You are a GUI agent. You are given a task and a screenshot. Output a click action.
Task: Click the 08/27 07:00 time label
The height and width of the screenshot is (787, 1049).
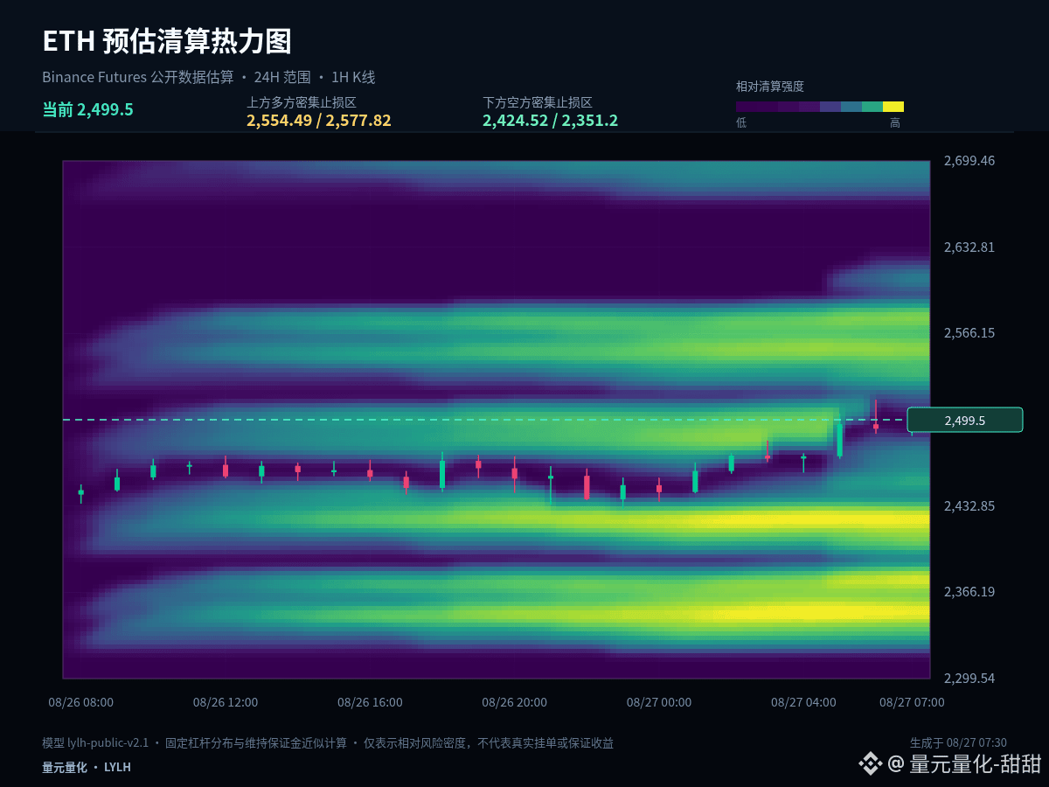pyautogui.click(x=912, y=702)
